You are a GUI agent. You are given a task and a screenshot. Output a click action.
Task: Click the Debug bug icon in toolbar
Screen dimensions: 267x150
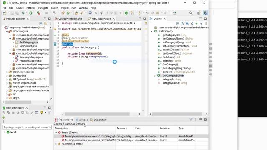tap(23, 13)
